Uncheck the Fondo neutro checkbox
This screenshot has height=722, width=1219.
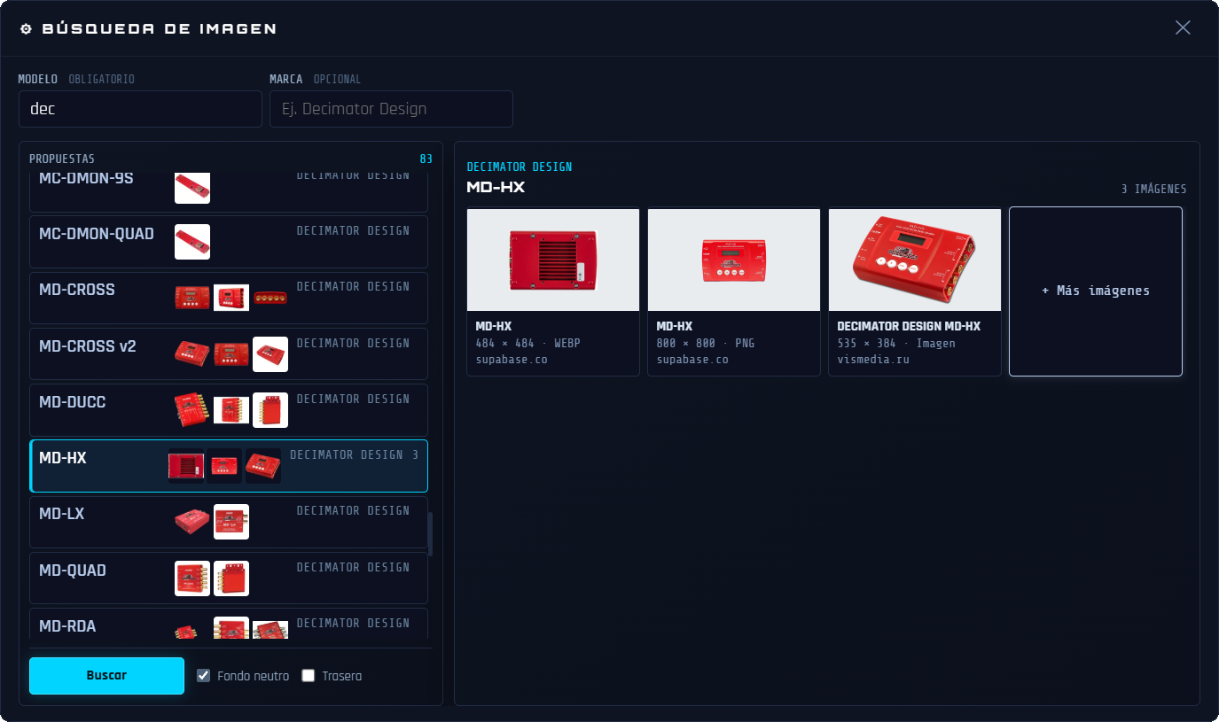(x=204, y=676)
